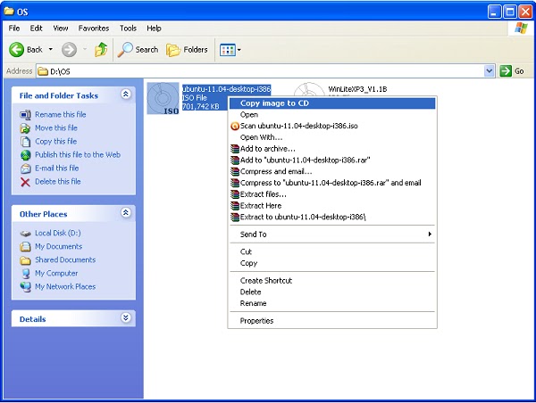This screenshot has height=403, width=536.
Task: Click the greyed Forward arrow icon
Action: (69, 50)
